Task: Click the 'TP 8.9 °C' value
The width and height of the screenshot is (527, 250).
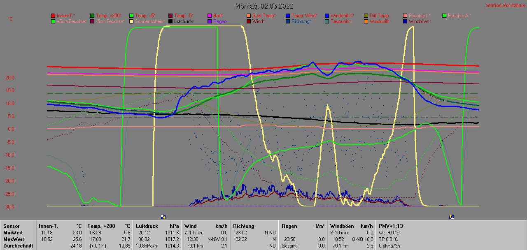Action: [389, 239]
